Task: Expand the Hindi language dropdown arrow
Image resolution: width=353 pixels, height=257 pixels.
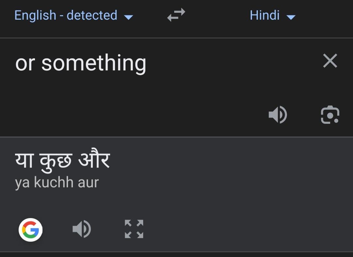Action: point(291,17)
